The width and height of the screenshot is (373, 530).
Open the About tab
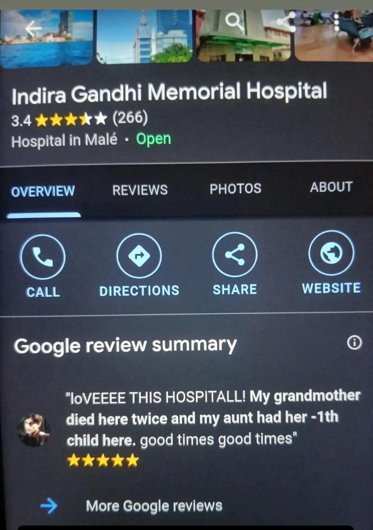[331, 187]
